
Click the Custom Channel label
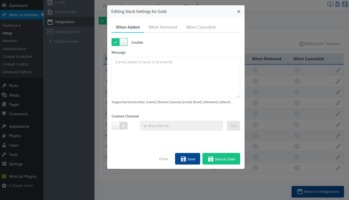click(x=125, y=116)
